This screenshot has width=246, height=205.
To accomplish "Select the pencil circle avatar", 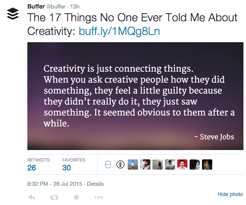I will (x=120, y=165).
